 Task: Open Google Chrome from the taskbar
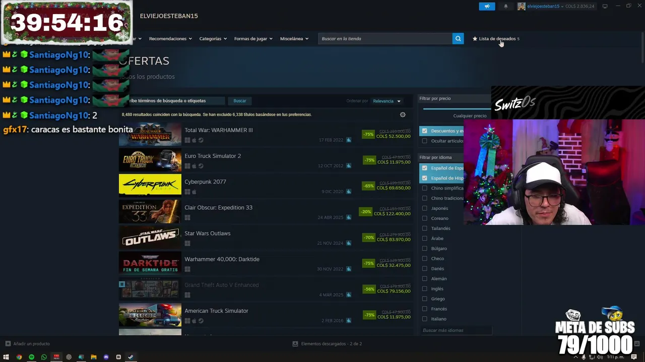19,357
